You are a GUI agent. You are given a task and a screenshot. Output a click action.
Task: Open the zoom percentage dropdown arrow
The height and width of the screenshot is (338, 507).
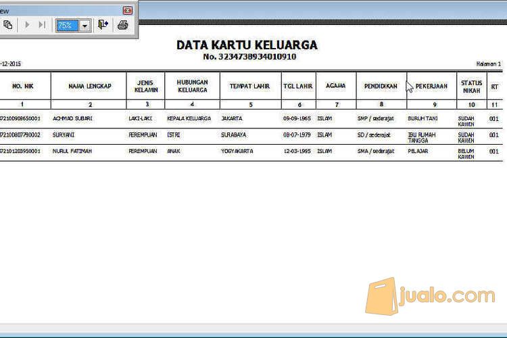85,26
